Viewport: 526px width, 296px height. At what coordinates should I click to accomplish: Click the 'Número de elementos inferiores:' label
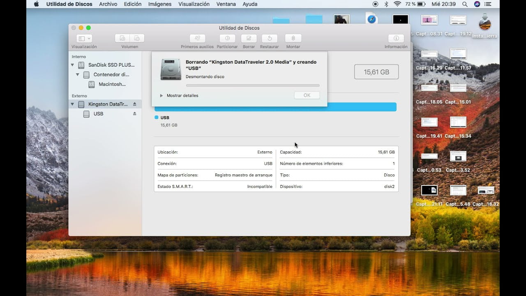point(311,164)
